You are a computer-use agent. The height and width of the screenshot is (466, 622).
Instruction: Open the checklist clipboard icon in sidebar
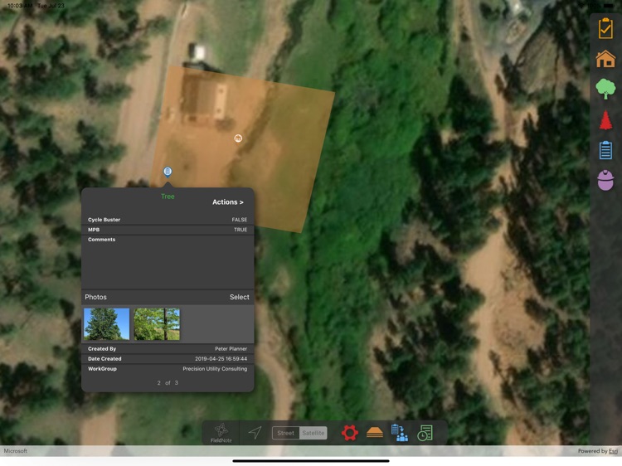(605, 28)
